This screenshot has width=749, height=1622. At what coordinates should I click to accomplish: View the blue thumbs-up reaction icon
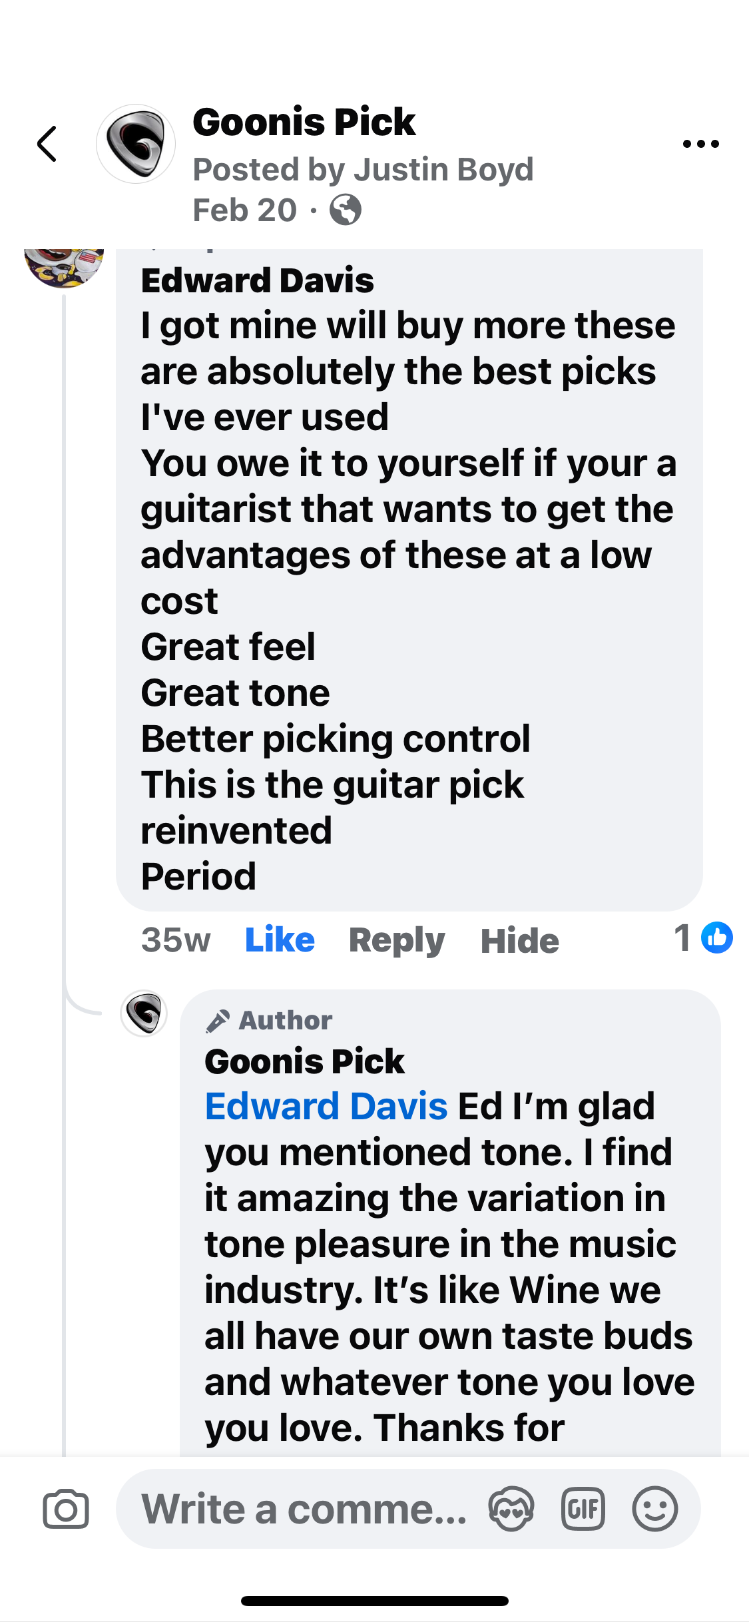click(x=717, y=938)
